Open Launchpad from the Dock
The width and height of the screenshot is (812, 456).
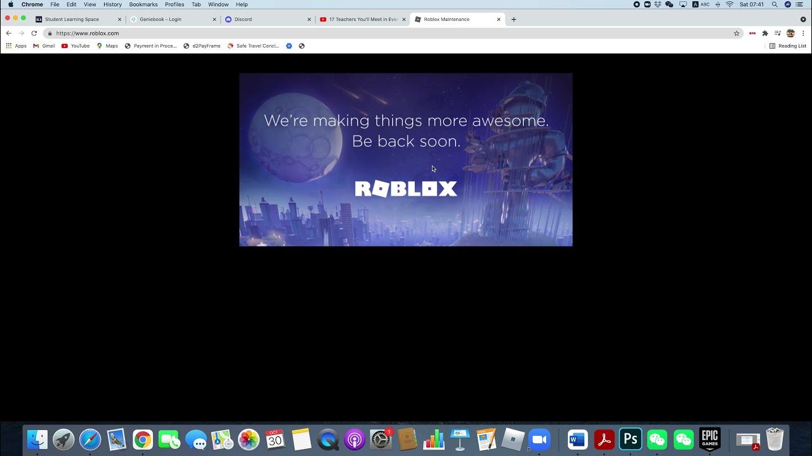[x=63, y=439]
